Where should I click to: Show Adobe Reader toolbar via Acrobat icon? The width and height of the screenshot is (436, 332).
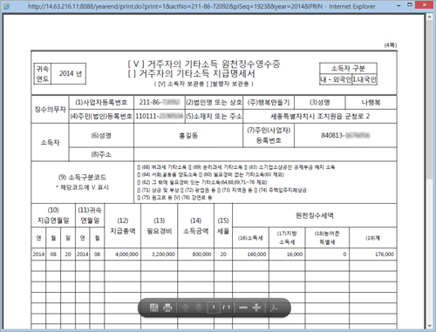coord(274,308)
